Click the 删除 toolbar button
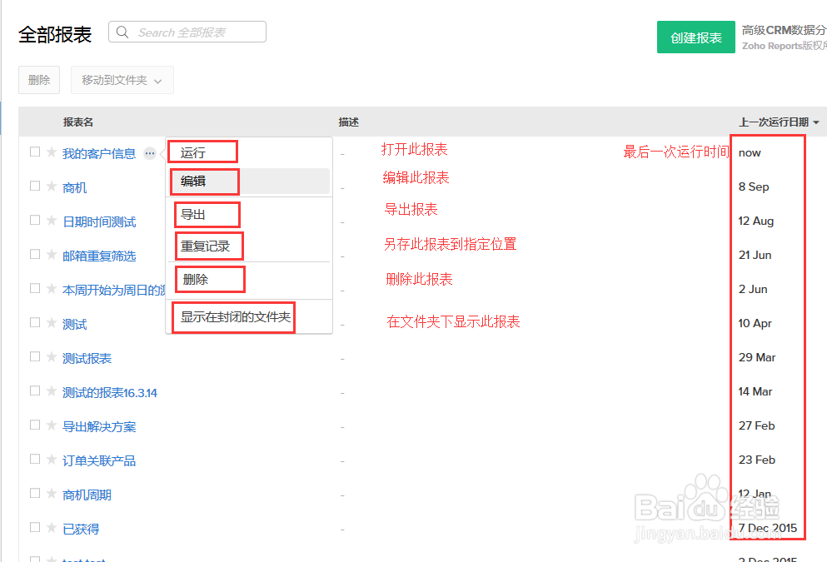This screenshot has height=562, width=827. pyautogui.click(x=39, y=81)
